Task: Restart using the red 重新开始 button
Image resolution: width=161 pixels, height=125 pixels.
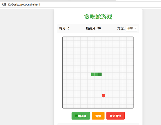Action: tap(115, 116)
